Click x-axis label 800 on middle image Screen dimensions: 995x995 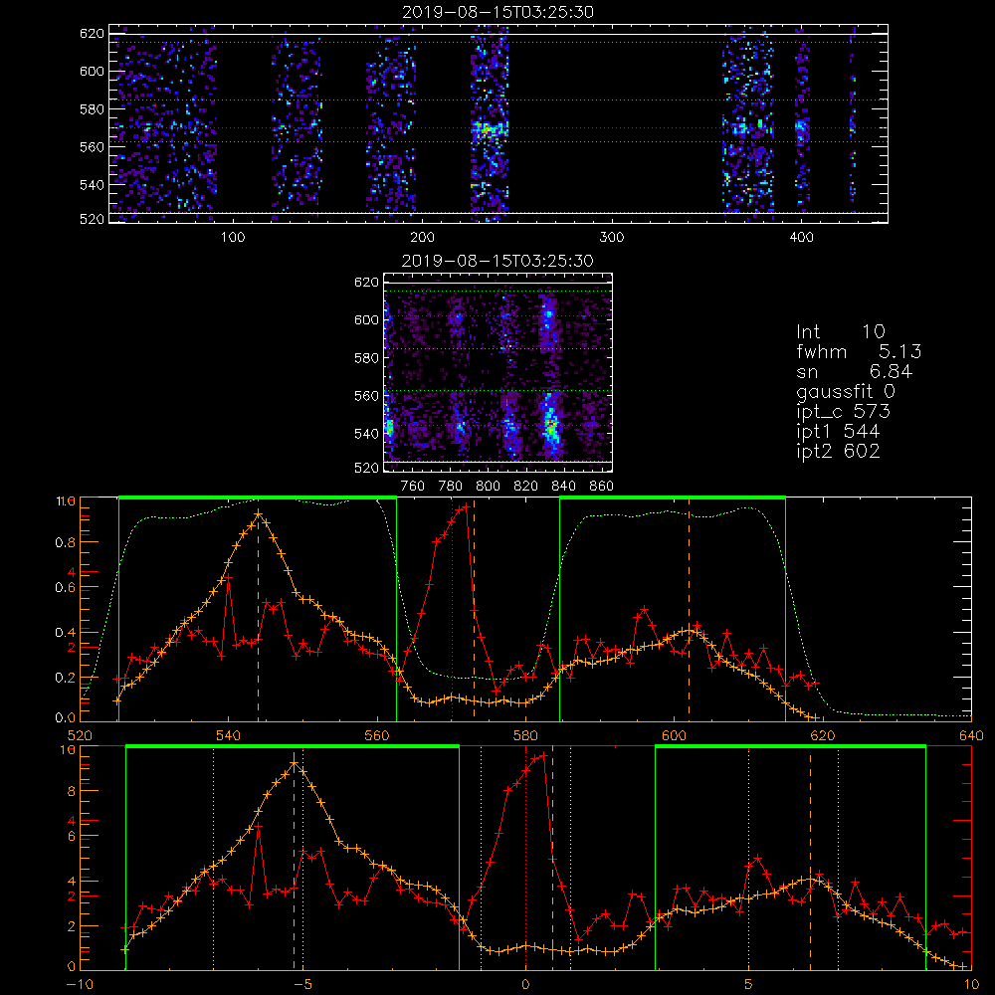point(488,487)
